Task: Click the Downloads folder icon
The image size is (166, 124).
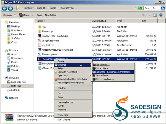Action: point(9,30)
